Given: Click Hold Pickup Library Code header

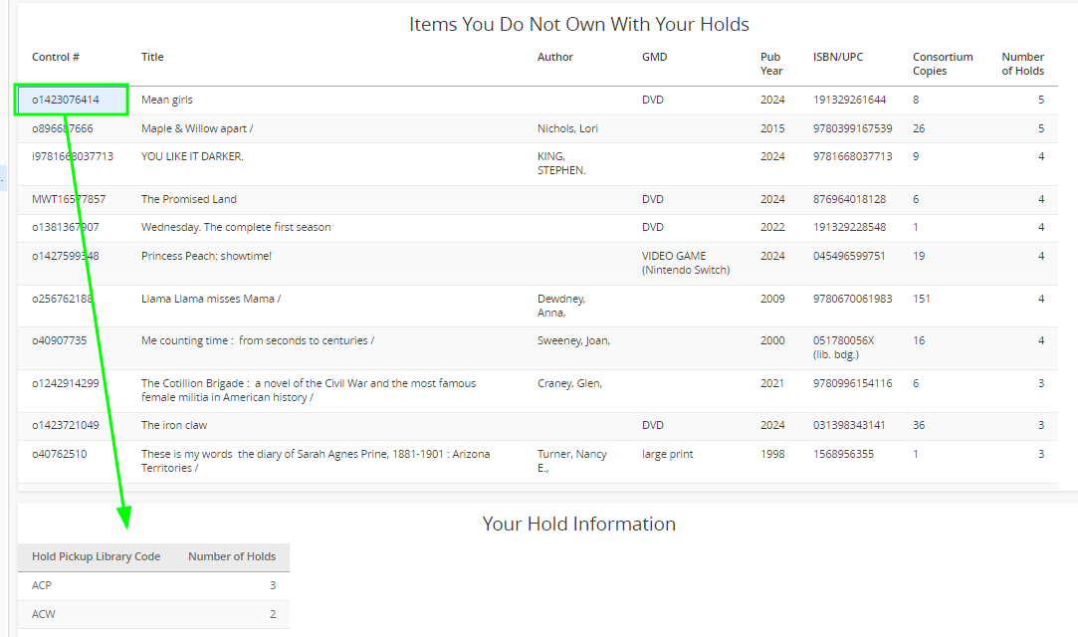Looking at the screenshot, I should 97,556.
